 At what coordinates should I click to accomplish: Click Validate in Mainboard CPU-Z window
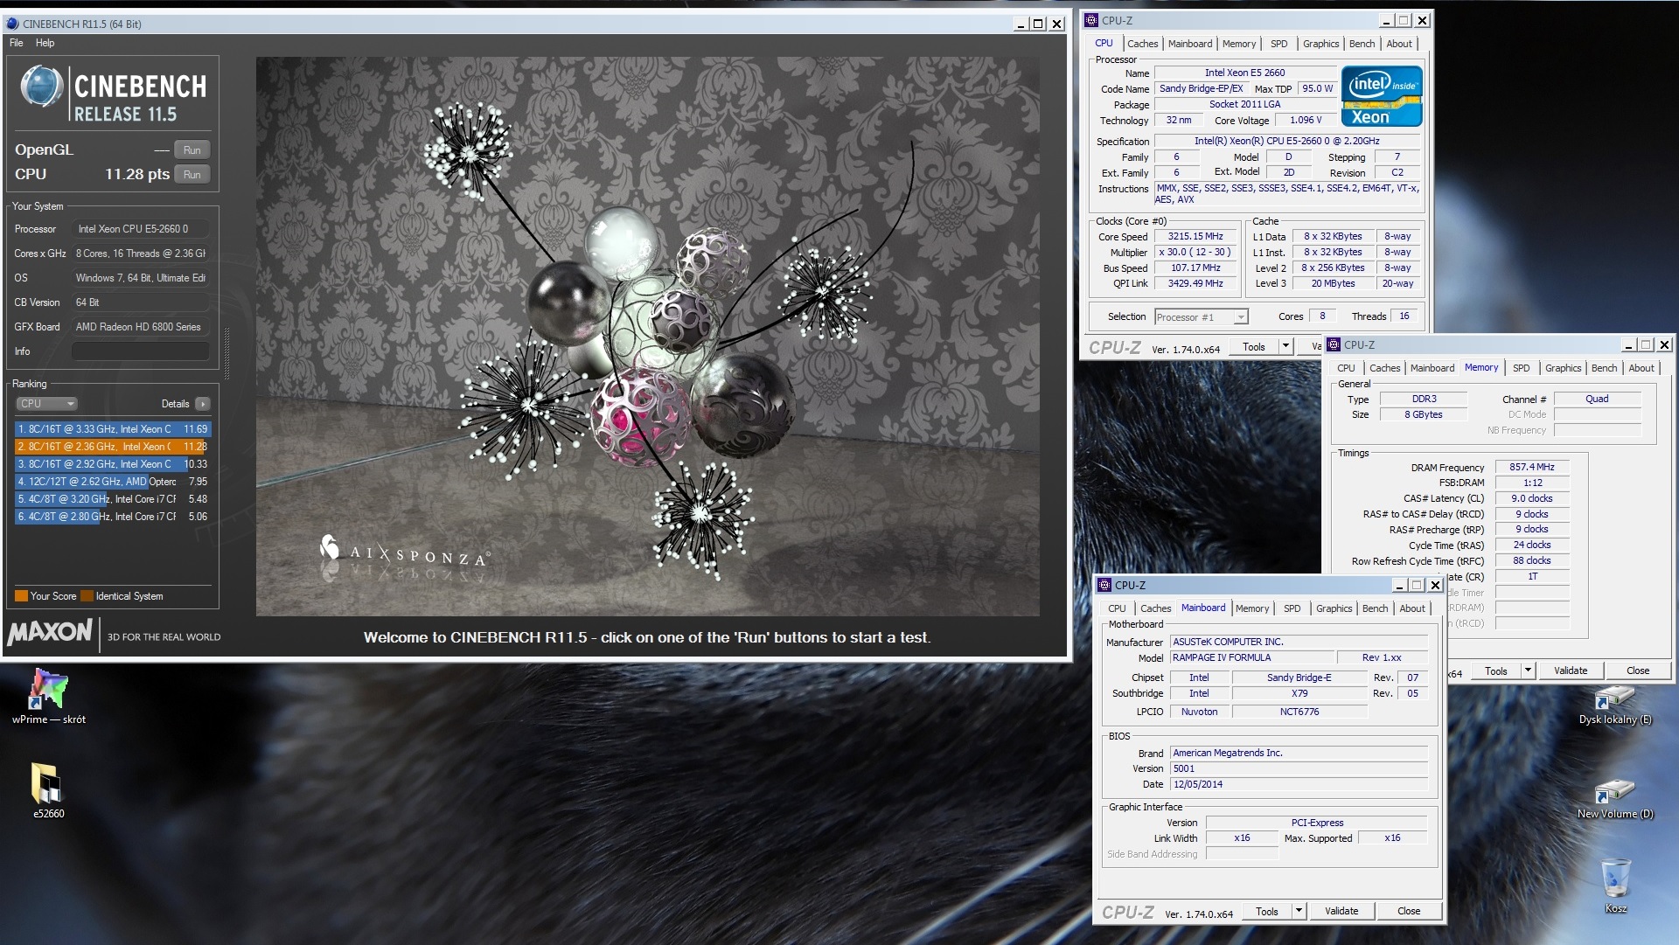1341,911
